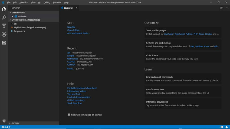230x129 pixels.
Task: Open the Extensions view icon
Action: click(4, 43)
